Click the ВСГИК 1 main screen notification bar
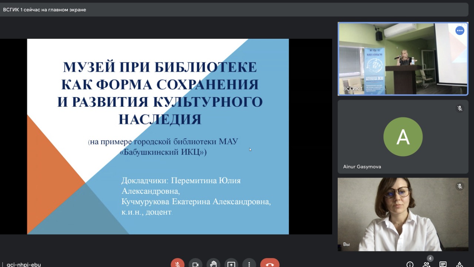Screen dimensions: 474x267 [x=237, y=10]
